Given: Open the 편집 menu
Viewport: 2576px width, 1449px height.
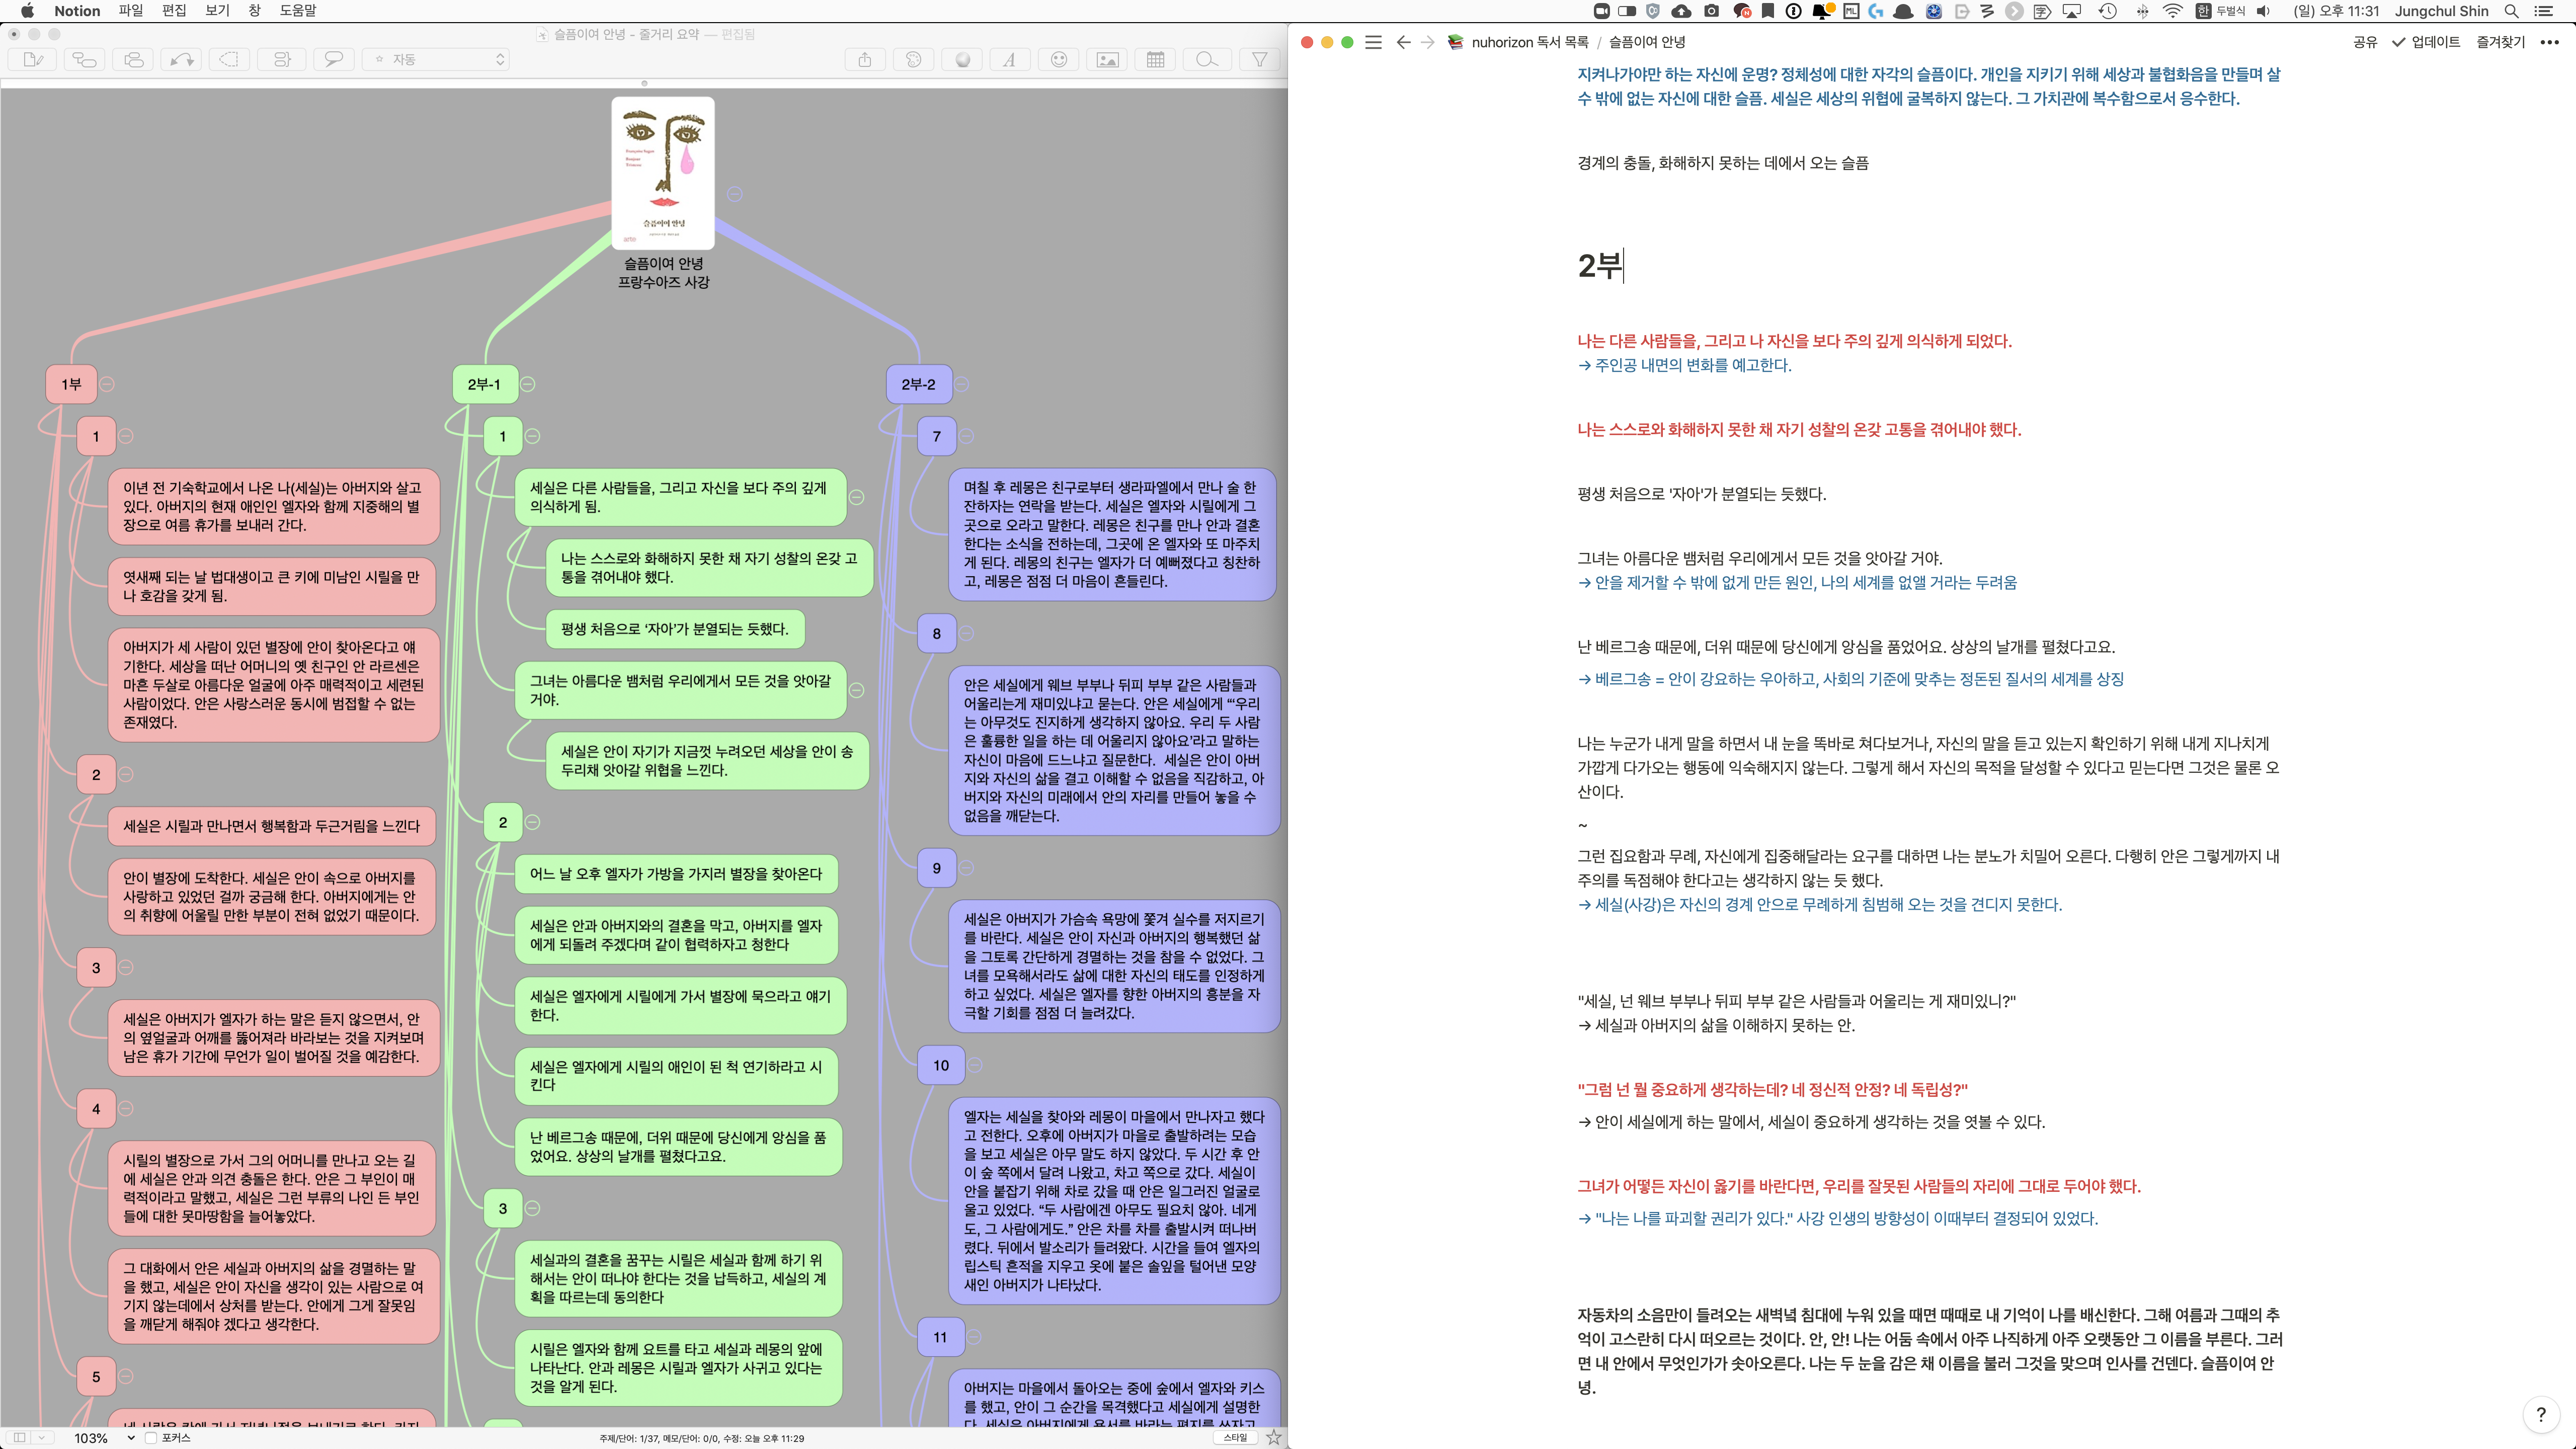Looking at the screenshot, I should tap(174, 10).
